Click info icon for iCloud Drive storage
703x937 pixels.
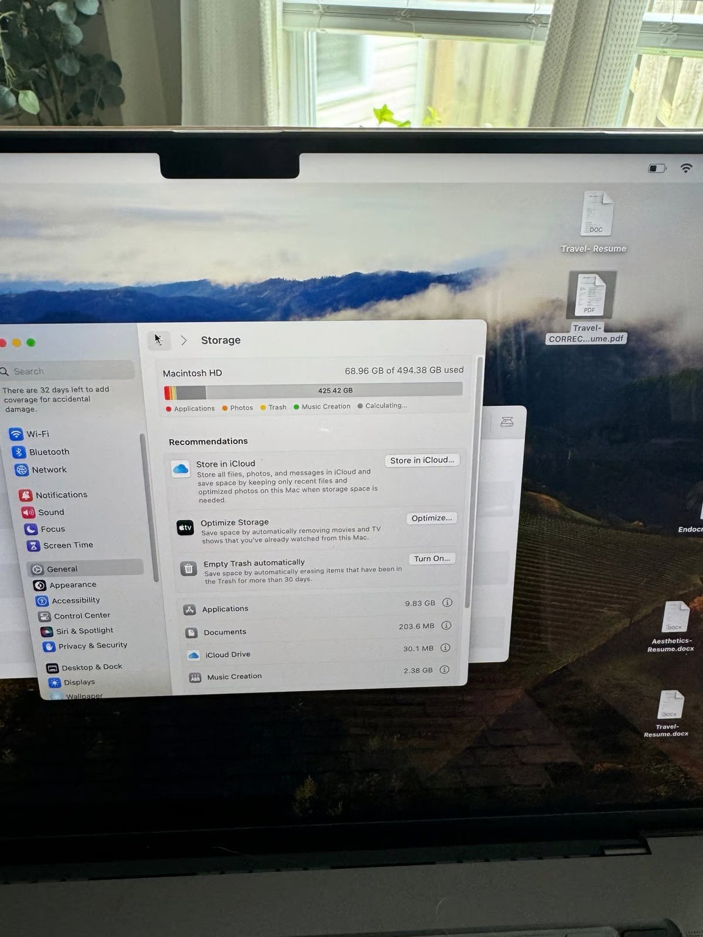[x=445, y=648]
